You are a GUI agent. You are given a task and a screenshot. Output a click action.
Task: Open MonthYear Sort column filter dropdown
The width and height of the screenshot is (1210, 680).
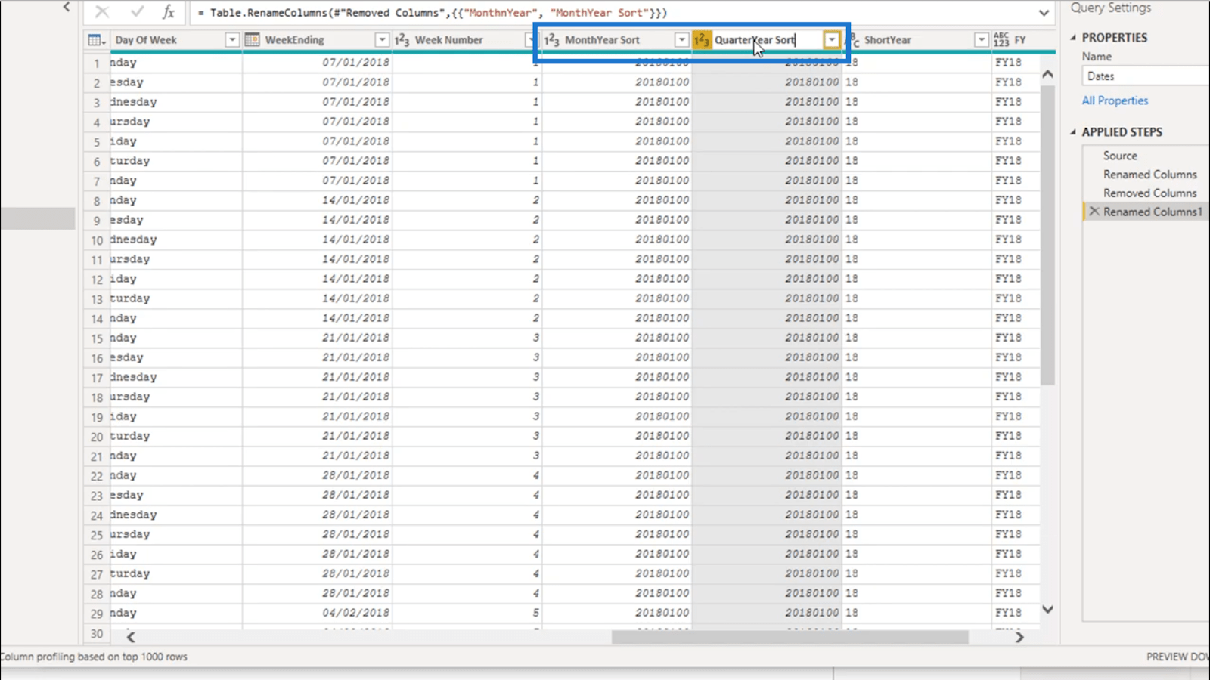[x=681, y=40]
